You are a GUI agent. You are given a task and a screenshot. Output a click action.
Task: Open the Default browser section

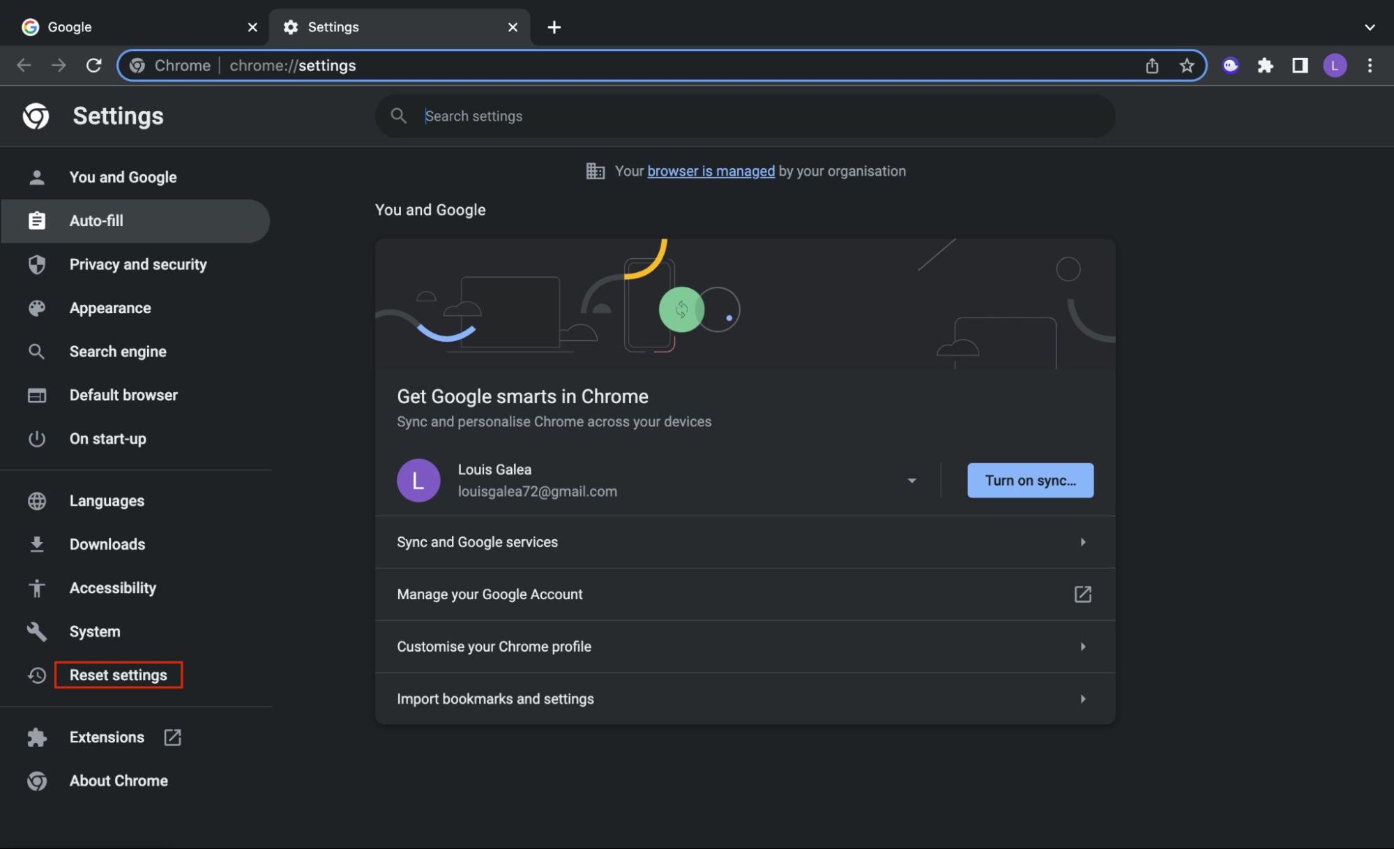tap(135, 395)
